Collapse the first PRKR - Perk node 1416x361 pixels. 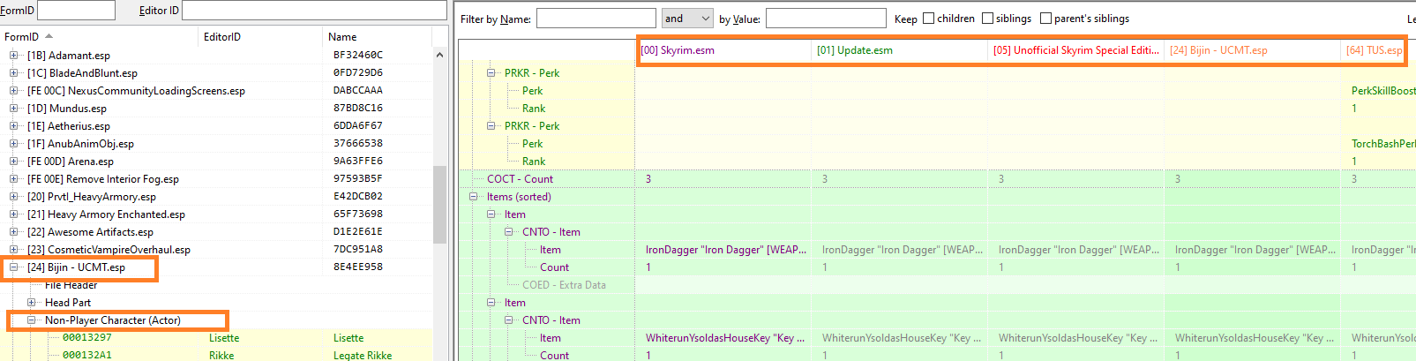click(491, 73)
